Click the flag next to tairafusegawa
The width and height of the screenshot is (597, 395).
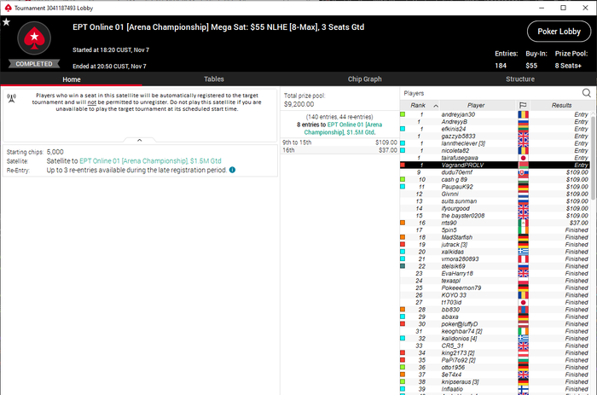[523, 158]
